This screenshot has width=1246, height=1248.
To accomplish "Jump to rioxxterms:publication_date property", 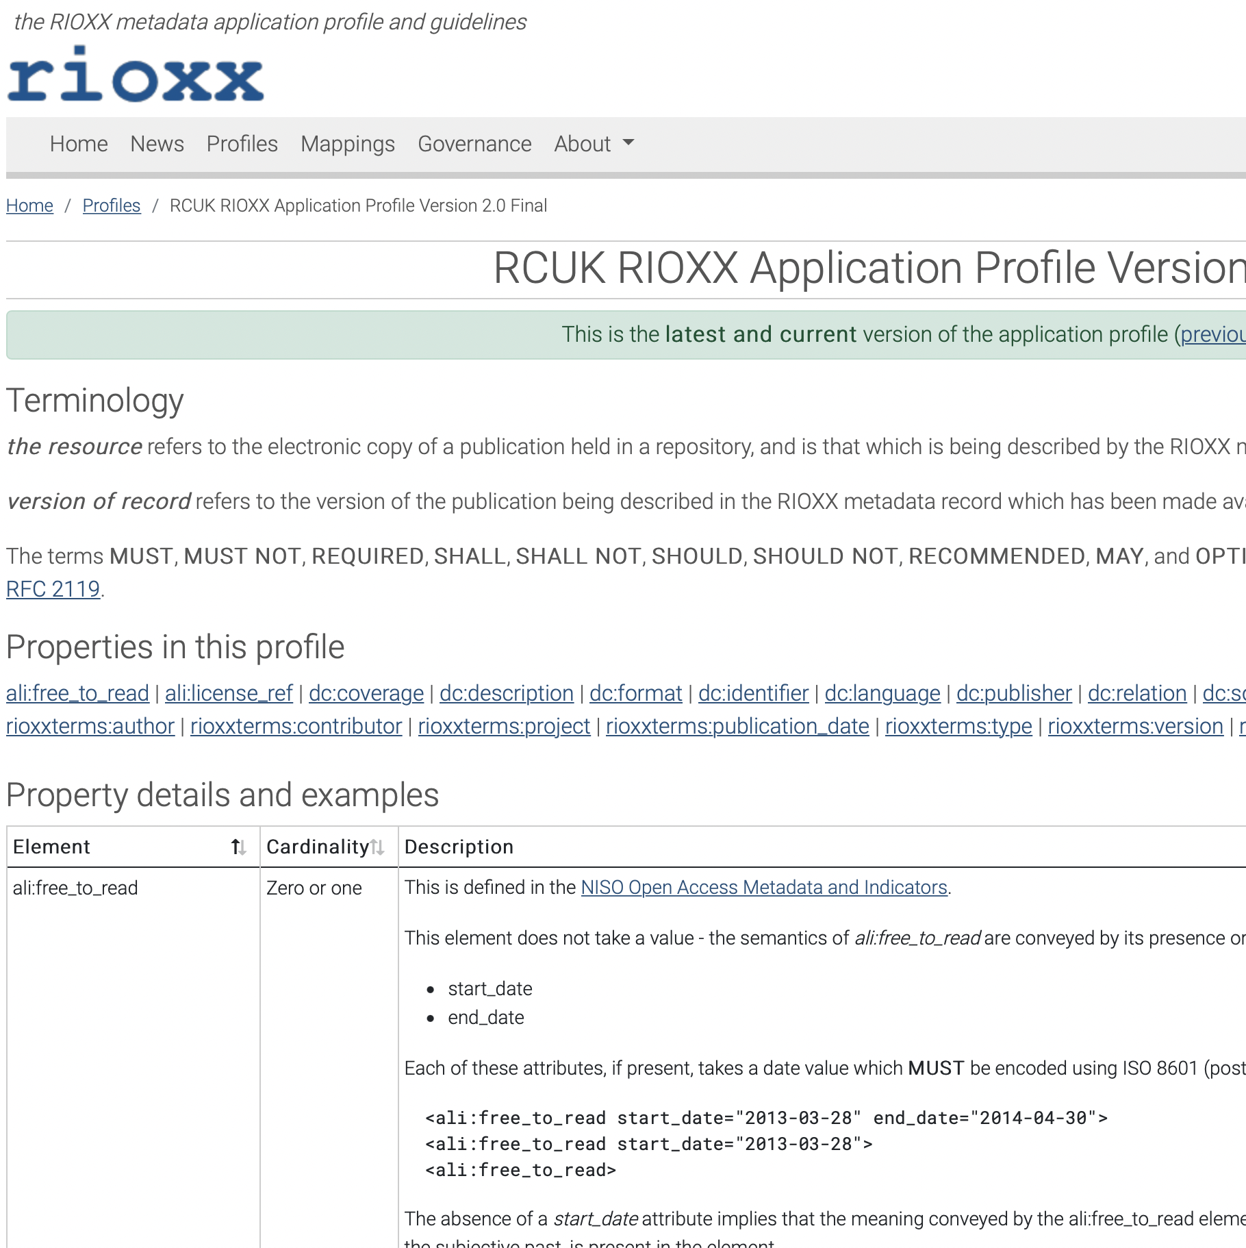I will coord(737,726).
